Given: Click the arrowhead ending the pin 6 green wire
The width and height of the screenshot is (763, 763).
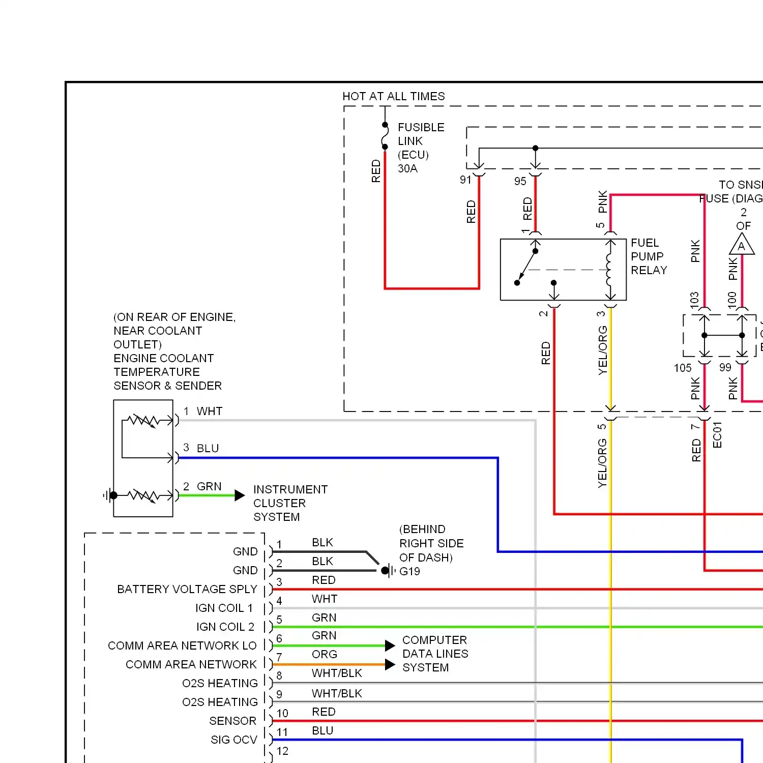Looking at the screenshot, I should tap(390, 646).
